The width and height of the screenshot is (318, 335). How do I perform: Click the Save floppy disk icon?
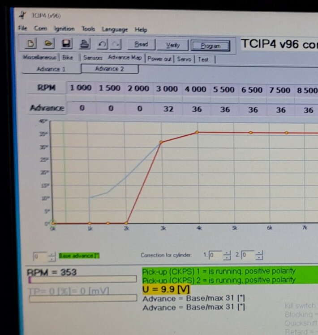[x=66, y=45]
